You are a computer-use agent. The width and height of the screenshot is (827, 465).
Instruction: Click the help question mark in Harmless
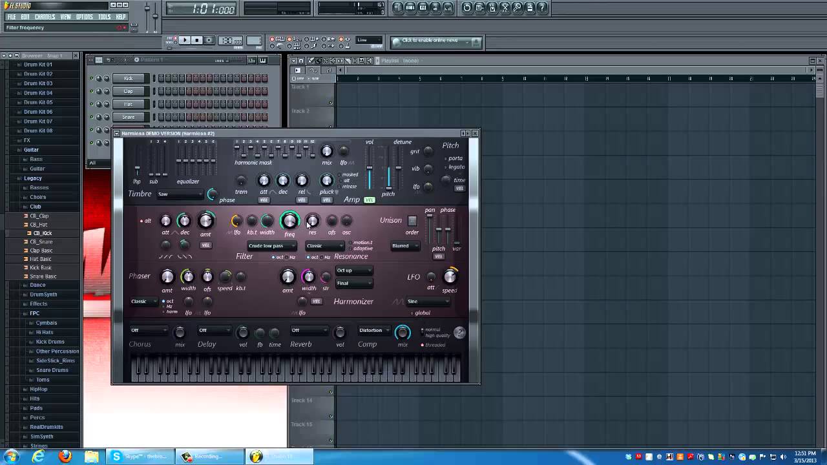(x=459, y=333)
